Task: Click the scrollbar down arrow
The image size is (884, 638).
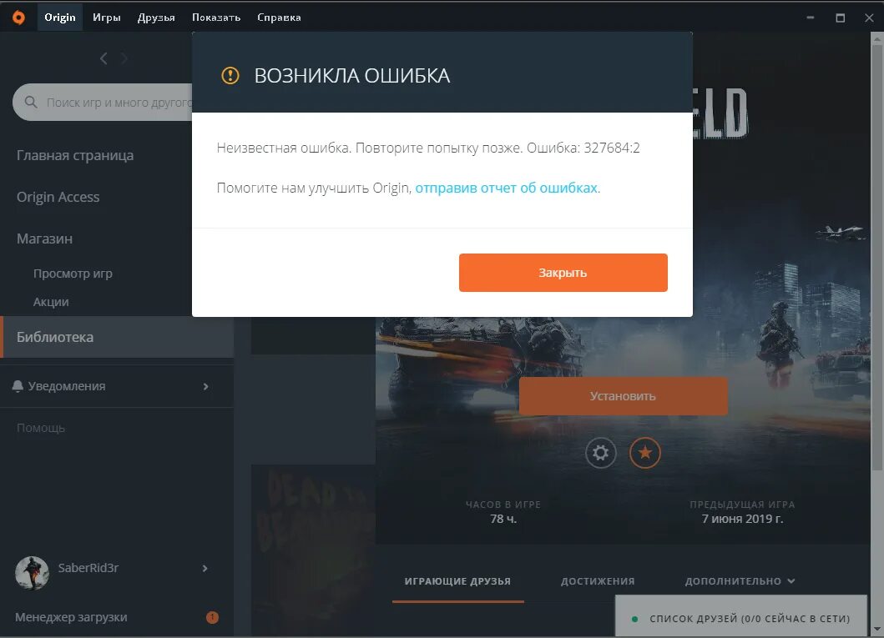Action: click(876, 630)
